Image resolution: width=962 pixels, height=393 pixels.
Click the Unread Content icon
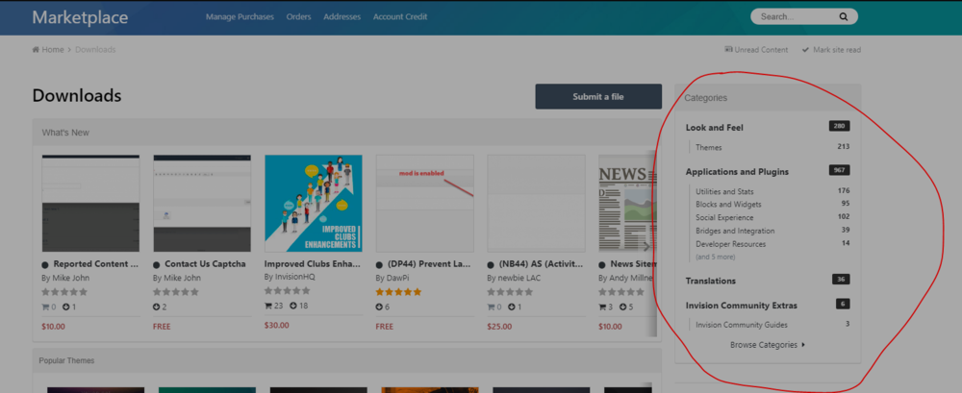tap(728, 50)
